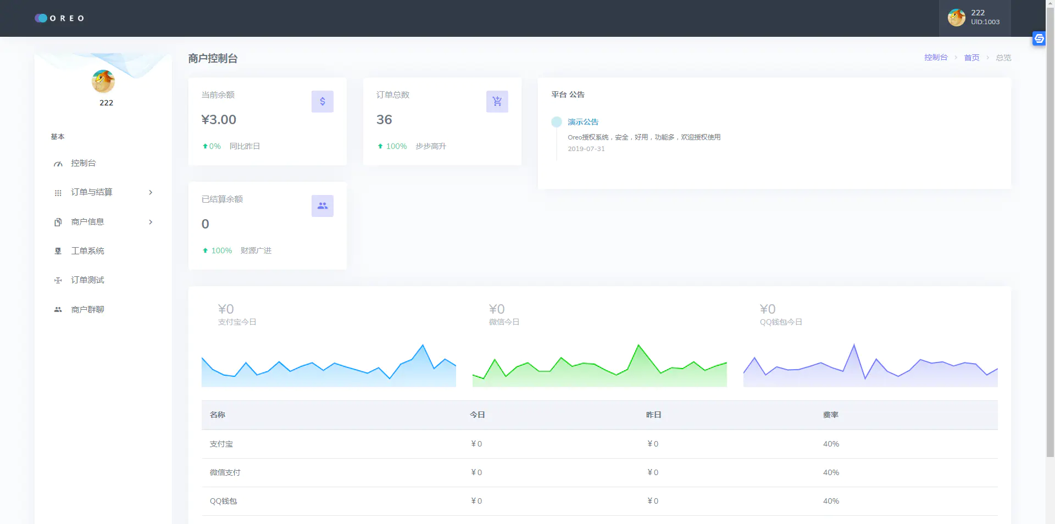
Task: Click the blue floating widget icon at right edge
Action: click(x=1039, y=38)
